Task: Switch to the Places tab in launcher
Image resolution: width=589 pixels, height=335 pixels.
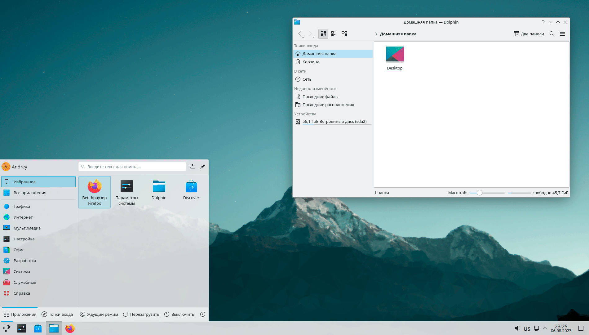Action: tap(57, 314)
